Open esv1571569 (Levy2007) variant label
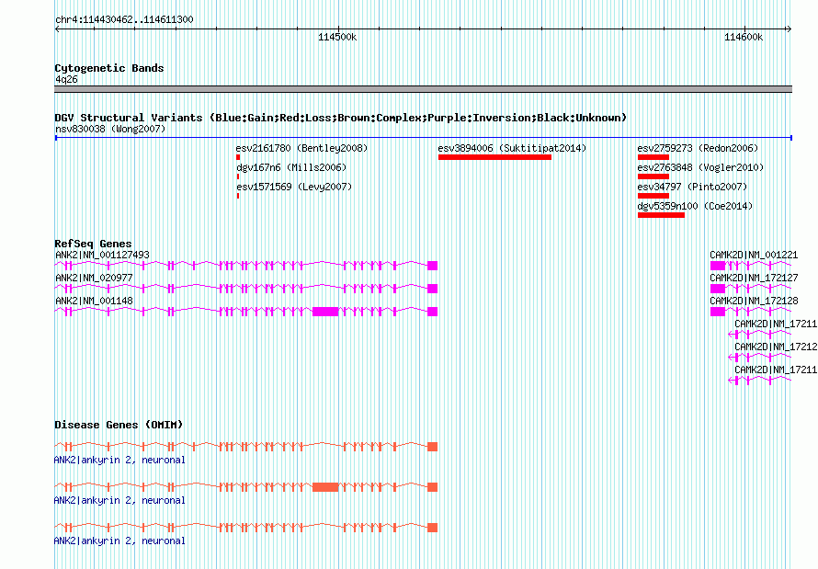This screenshot has width=818, height=569. click(294, 187)
